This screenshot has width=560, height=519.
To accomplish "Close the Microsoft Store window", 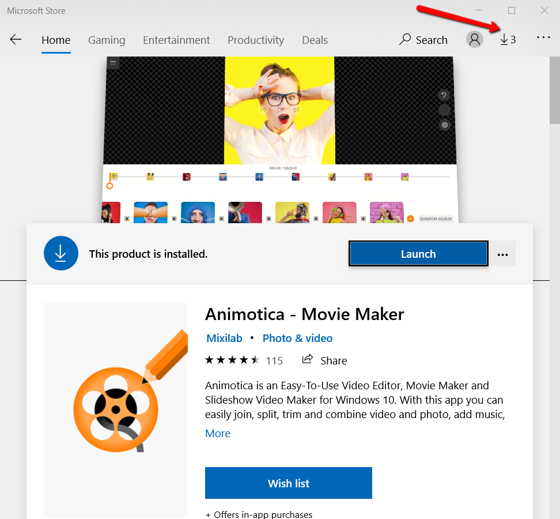I will 544,11.
